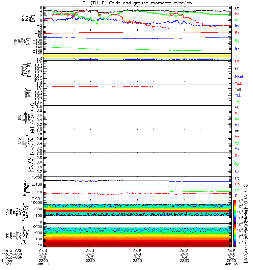Screen dimensions: 253x270
Task: Click the green "Ey" electric field legend label
Action: tap(237, 164)
